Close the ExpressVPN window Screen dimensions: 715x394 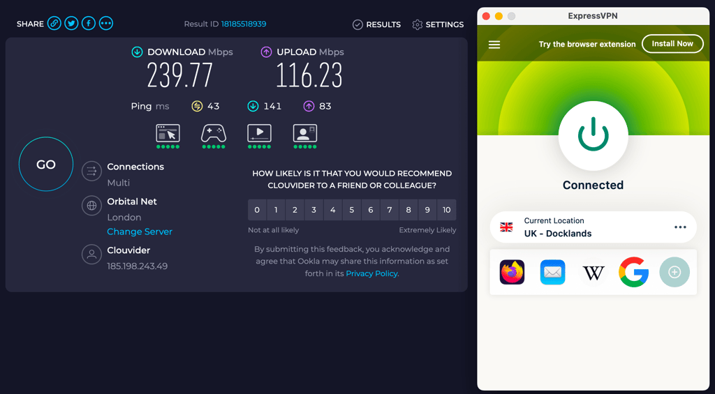click(486, 16)
